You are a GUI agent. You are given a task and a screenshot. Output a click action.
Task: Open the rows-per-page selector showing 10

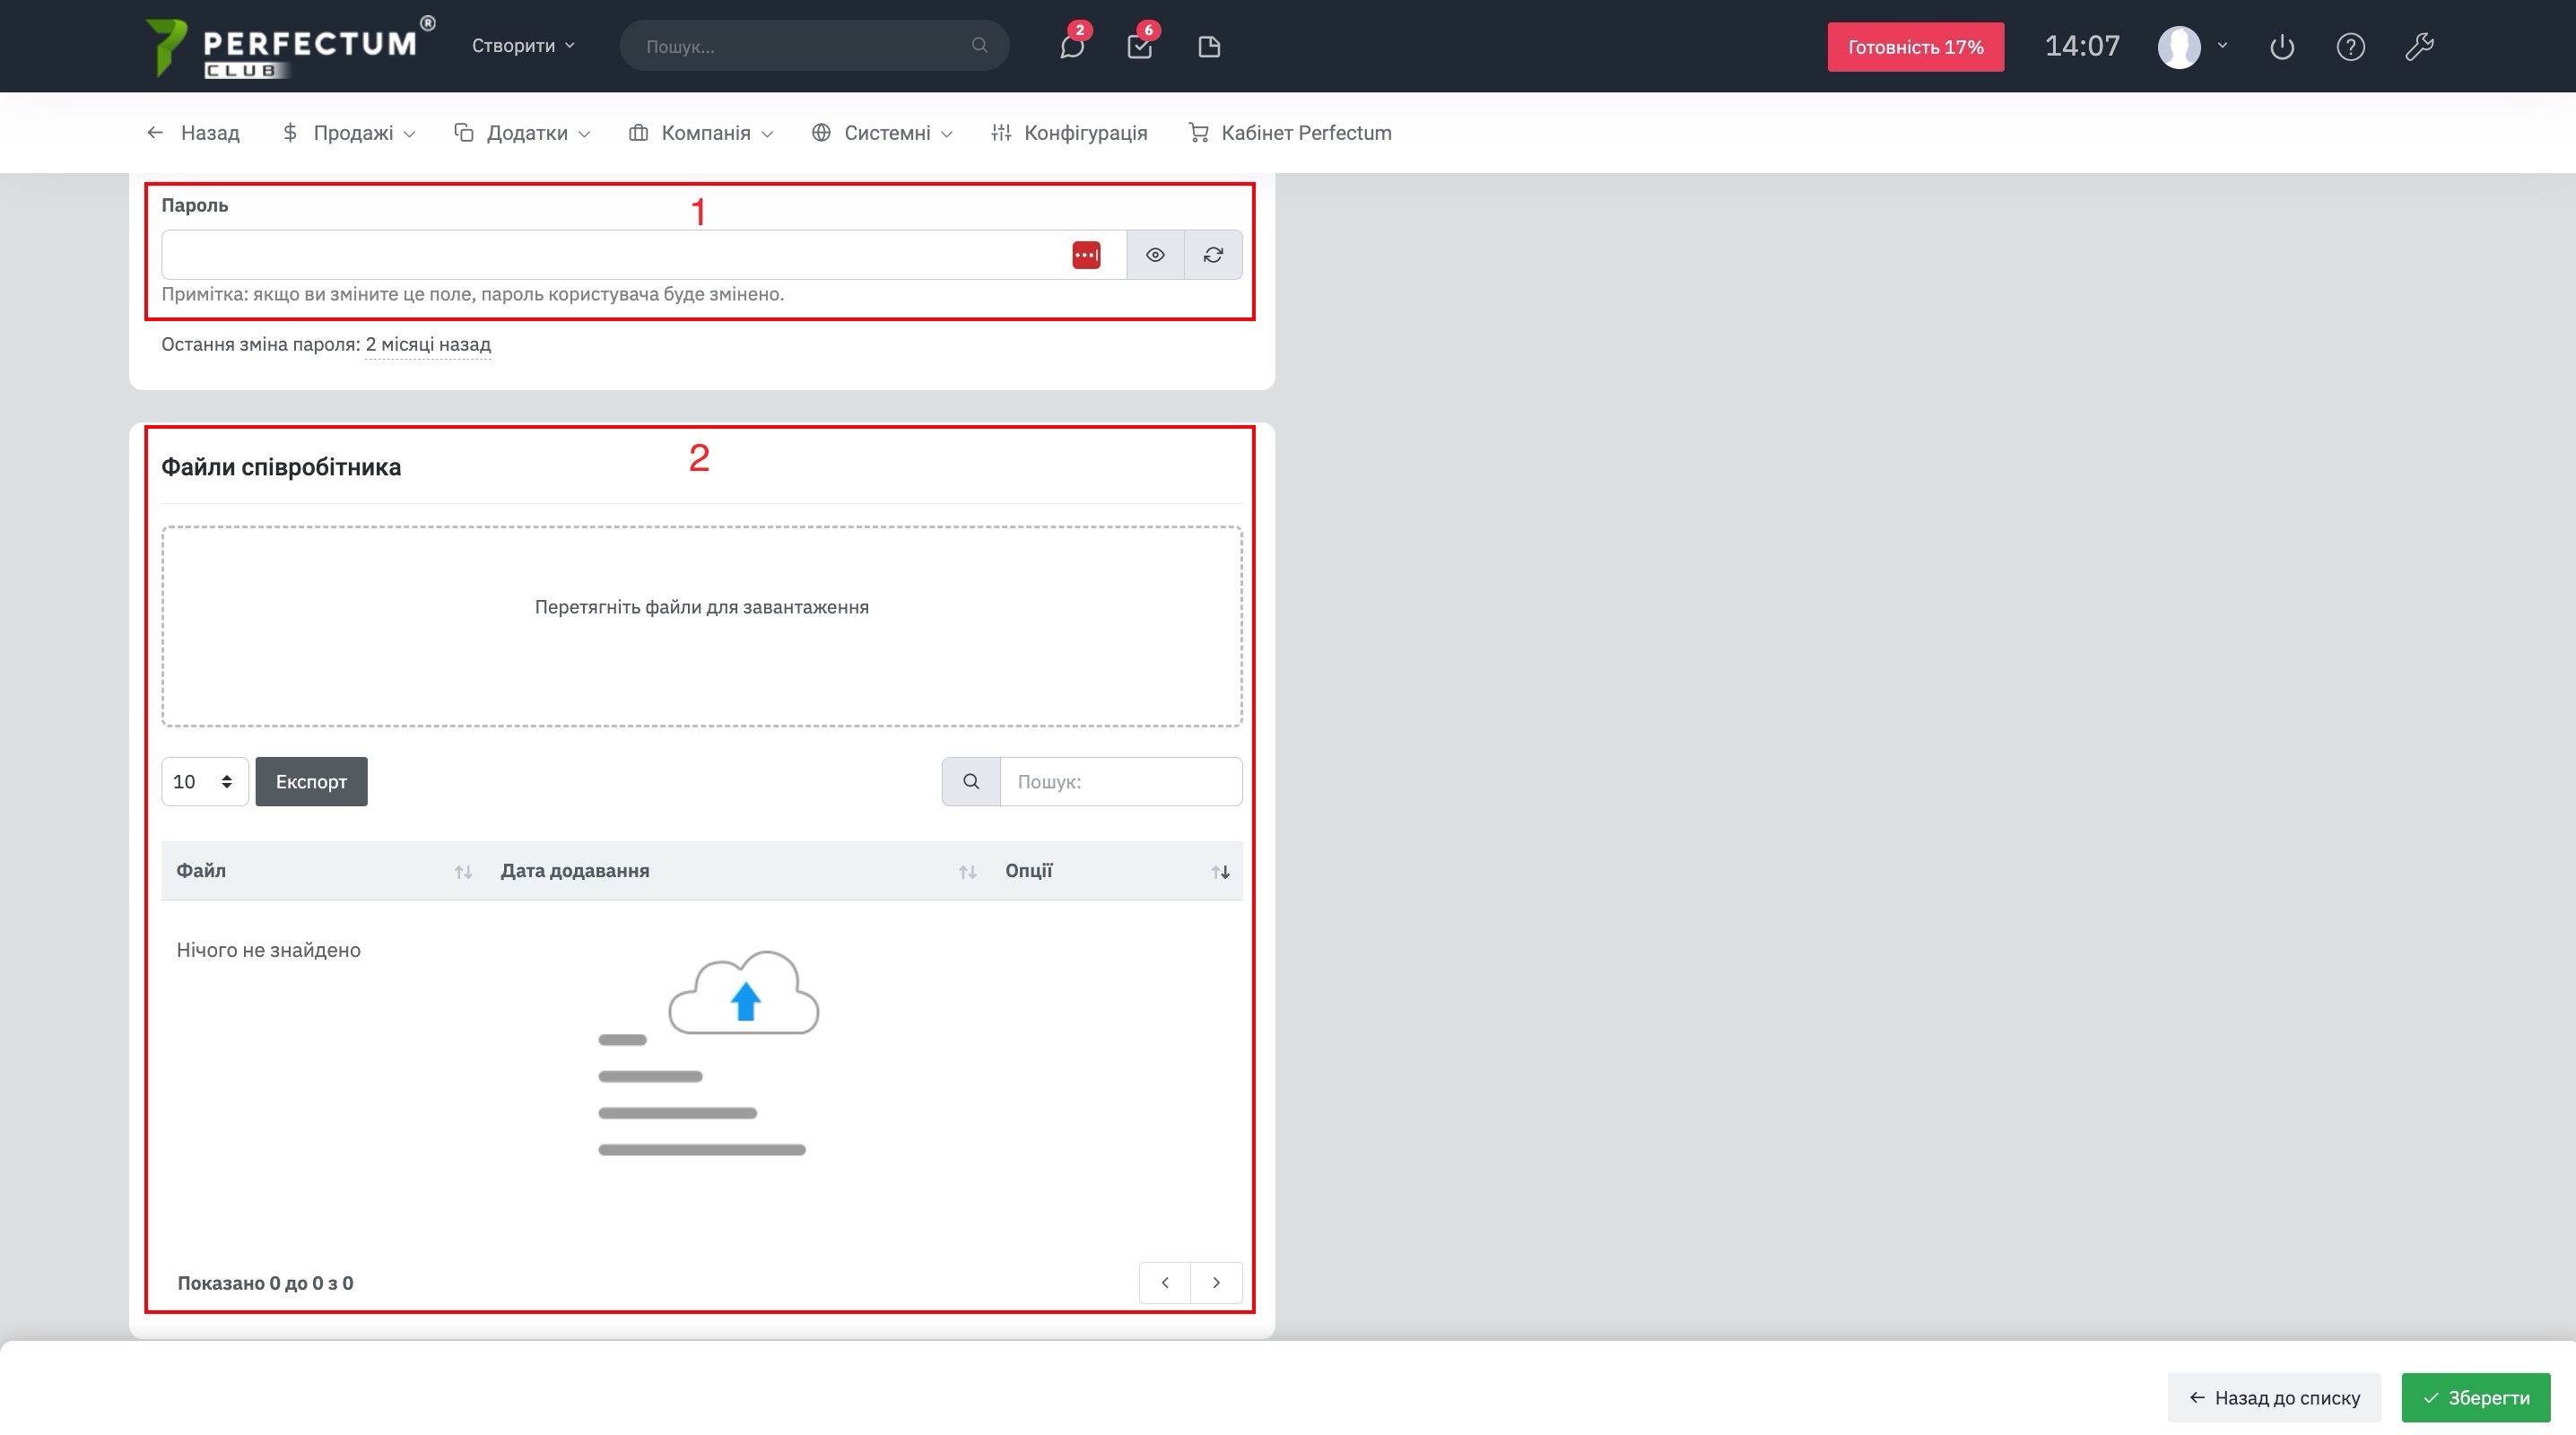(204, 781)
